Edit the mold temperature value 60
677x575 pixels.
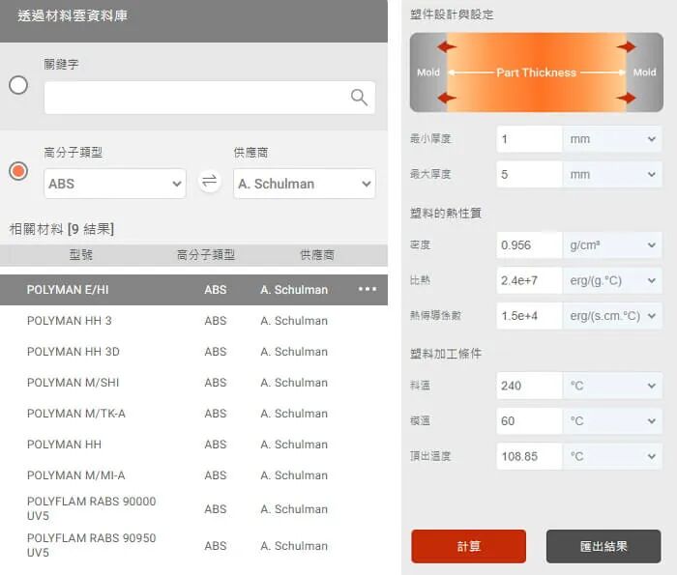(529, 421)
